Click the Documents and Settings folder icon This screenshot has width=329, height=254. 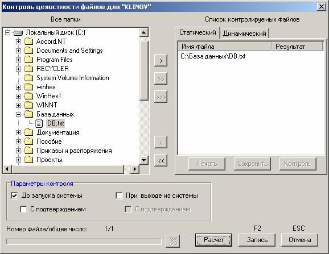point(29,51)
